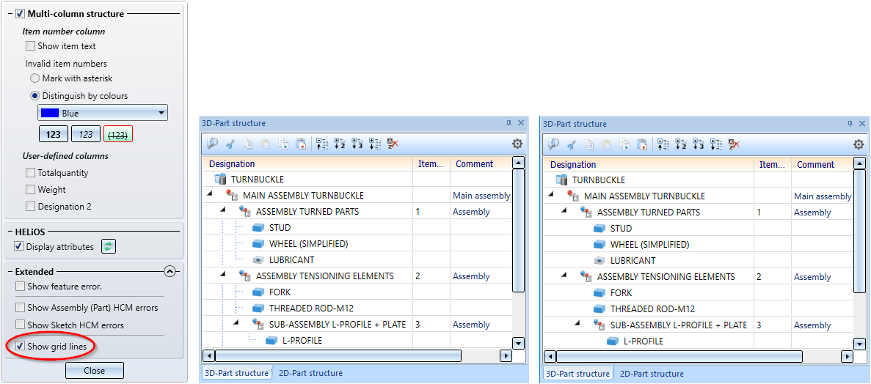Collapse SUB-ASSEMBLY L-PROFILE + PLATE in left panel

click(236, 323)
